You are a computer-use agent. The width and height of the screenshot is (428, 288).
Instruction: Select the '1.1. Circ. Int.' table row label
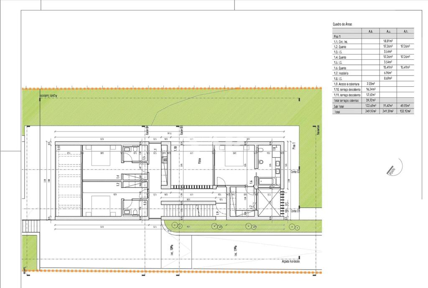[x=341, y=42]
